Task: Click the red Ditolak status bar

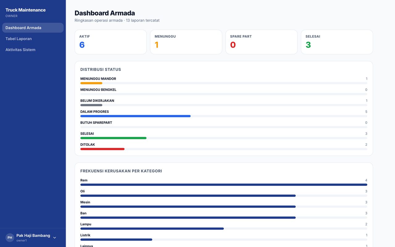Action: 102,149
